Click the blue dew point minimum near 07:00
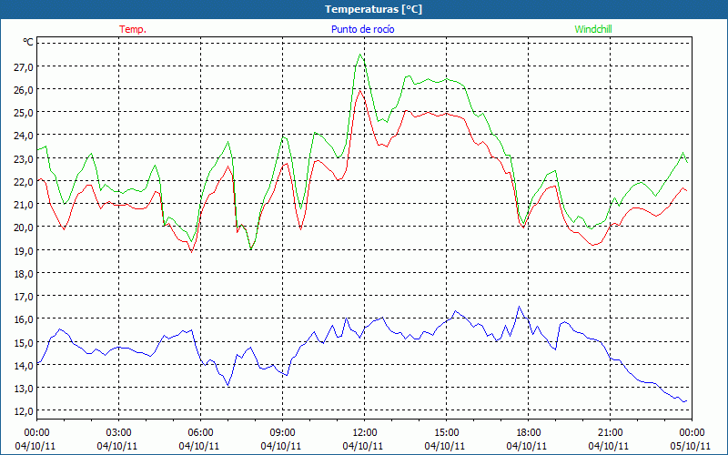The height and width of the screenshot is (455, 728). tap(227, 385)
